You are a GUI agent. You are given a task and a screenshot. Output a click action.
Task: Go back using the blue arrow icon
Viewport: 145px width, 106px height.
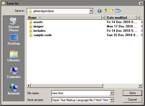click(100, 11)
